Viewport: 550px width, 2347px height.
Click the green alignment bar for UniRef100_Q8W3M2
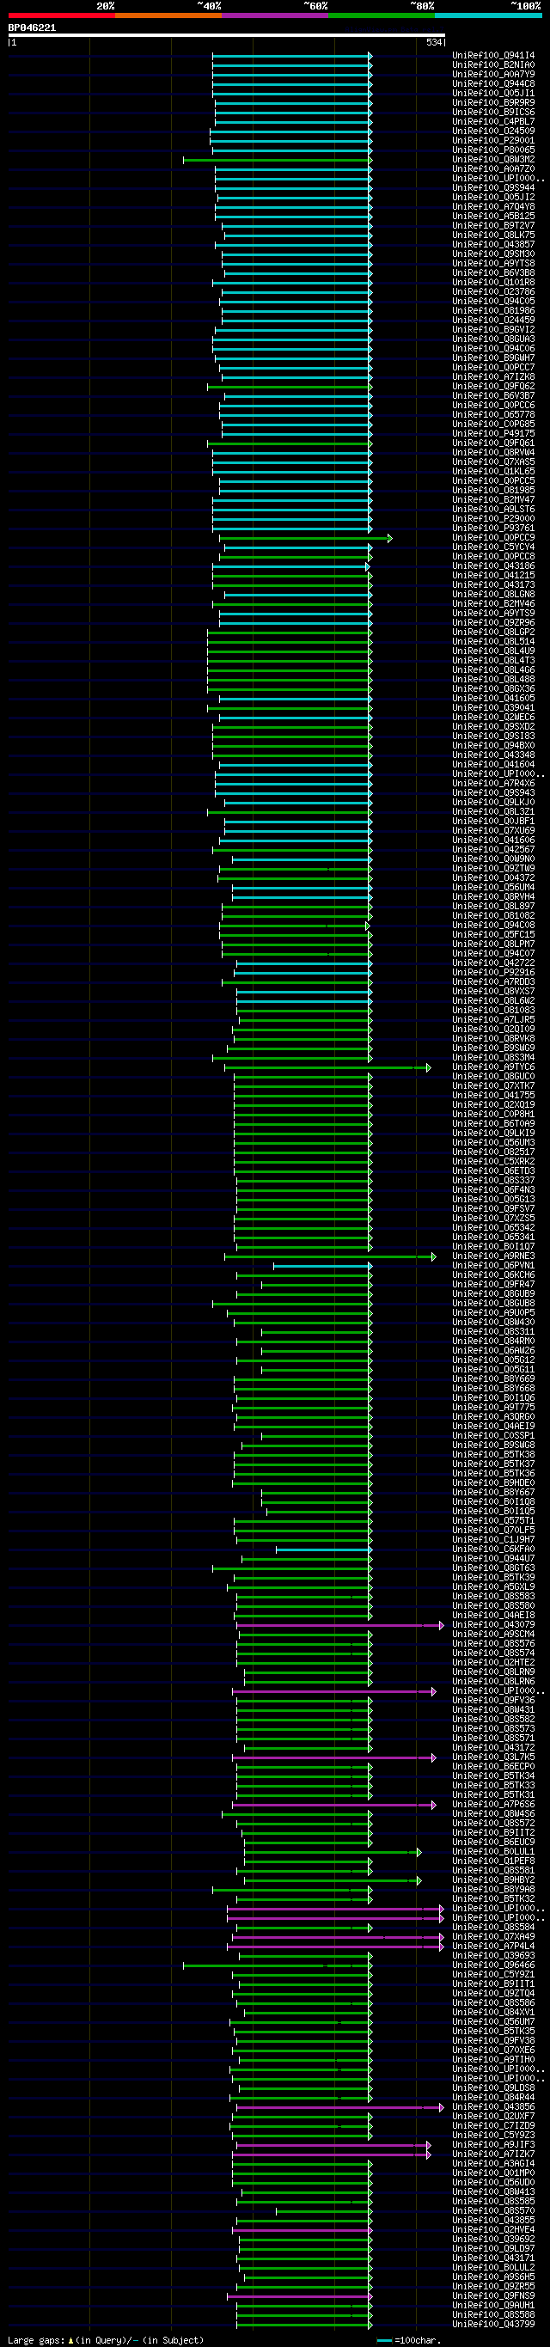coord(277,161)
